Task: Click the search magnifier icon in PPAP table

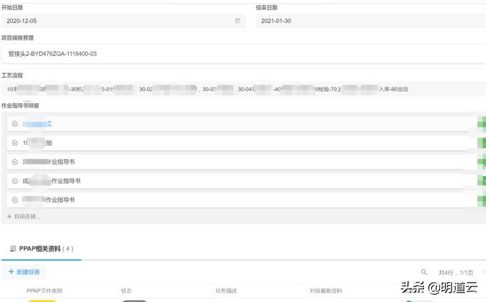Action: [424, 272]
